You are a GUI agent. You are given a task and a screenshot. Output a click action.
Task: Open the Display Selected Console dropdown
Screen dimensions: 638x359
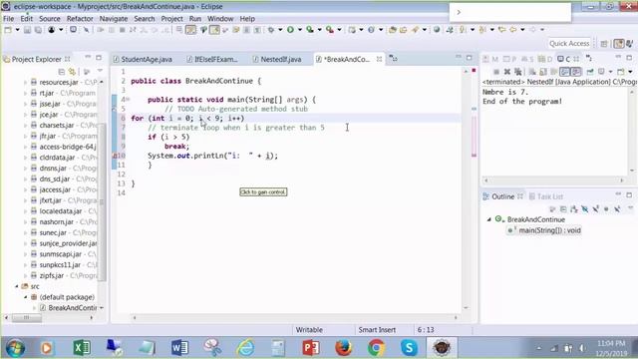610,72
